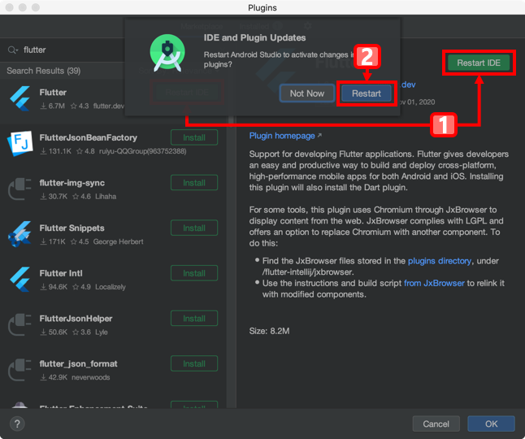The width and height of the screenshot is (525, 439).
Task: Install the FlutterJsonHelper plugin
Action: coord(194,319)
